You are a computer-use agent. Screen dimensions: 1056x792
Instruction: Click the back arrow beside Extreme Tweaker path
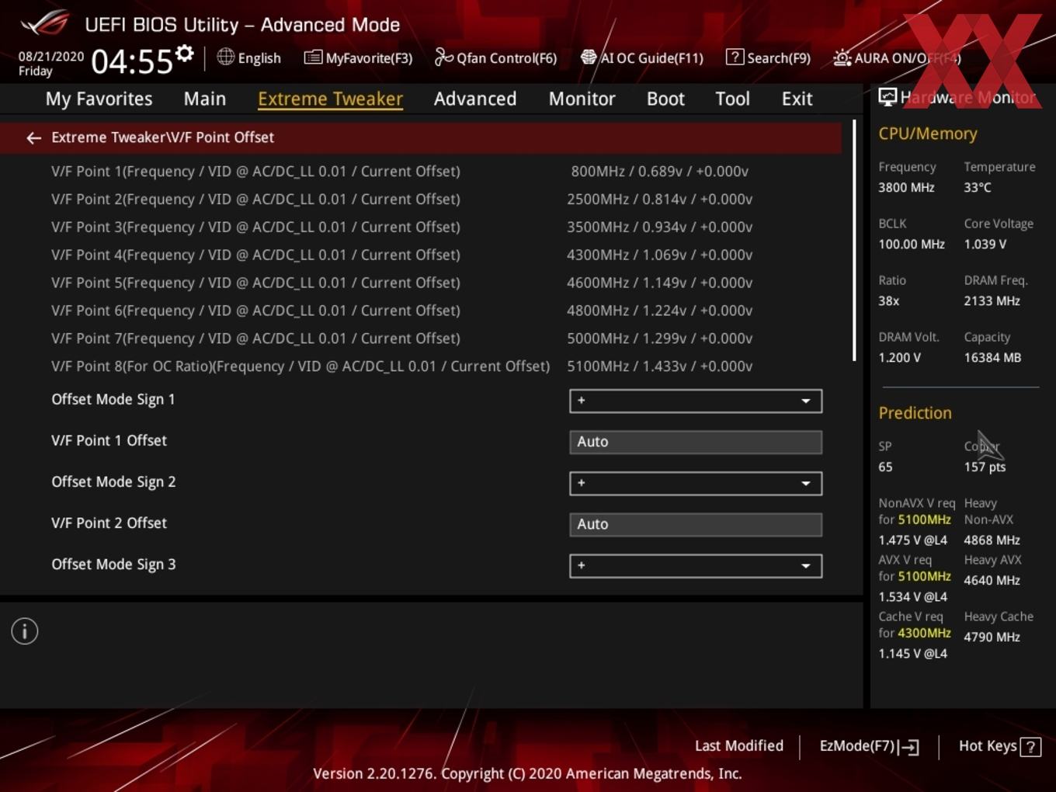[33, 137]
